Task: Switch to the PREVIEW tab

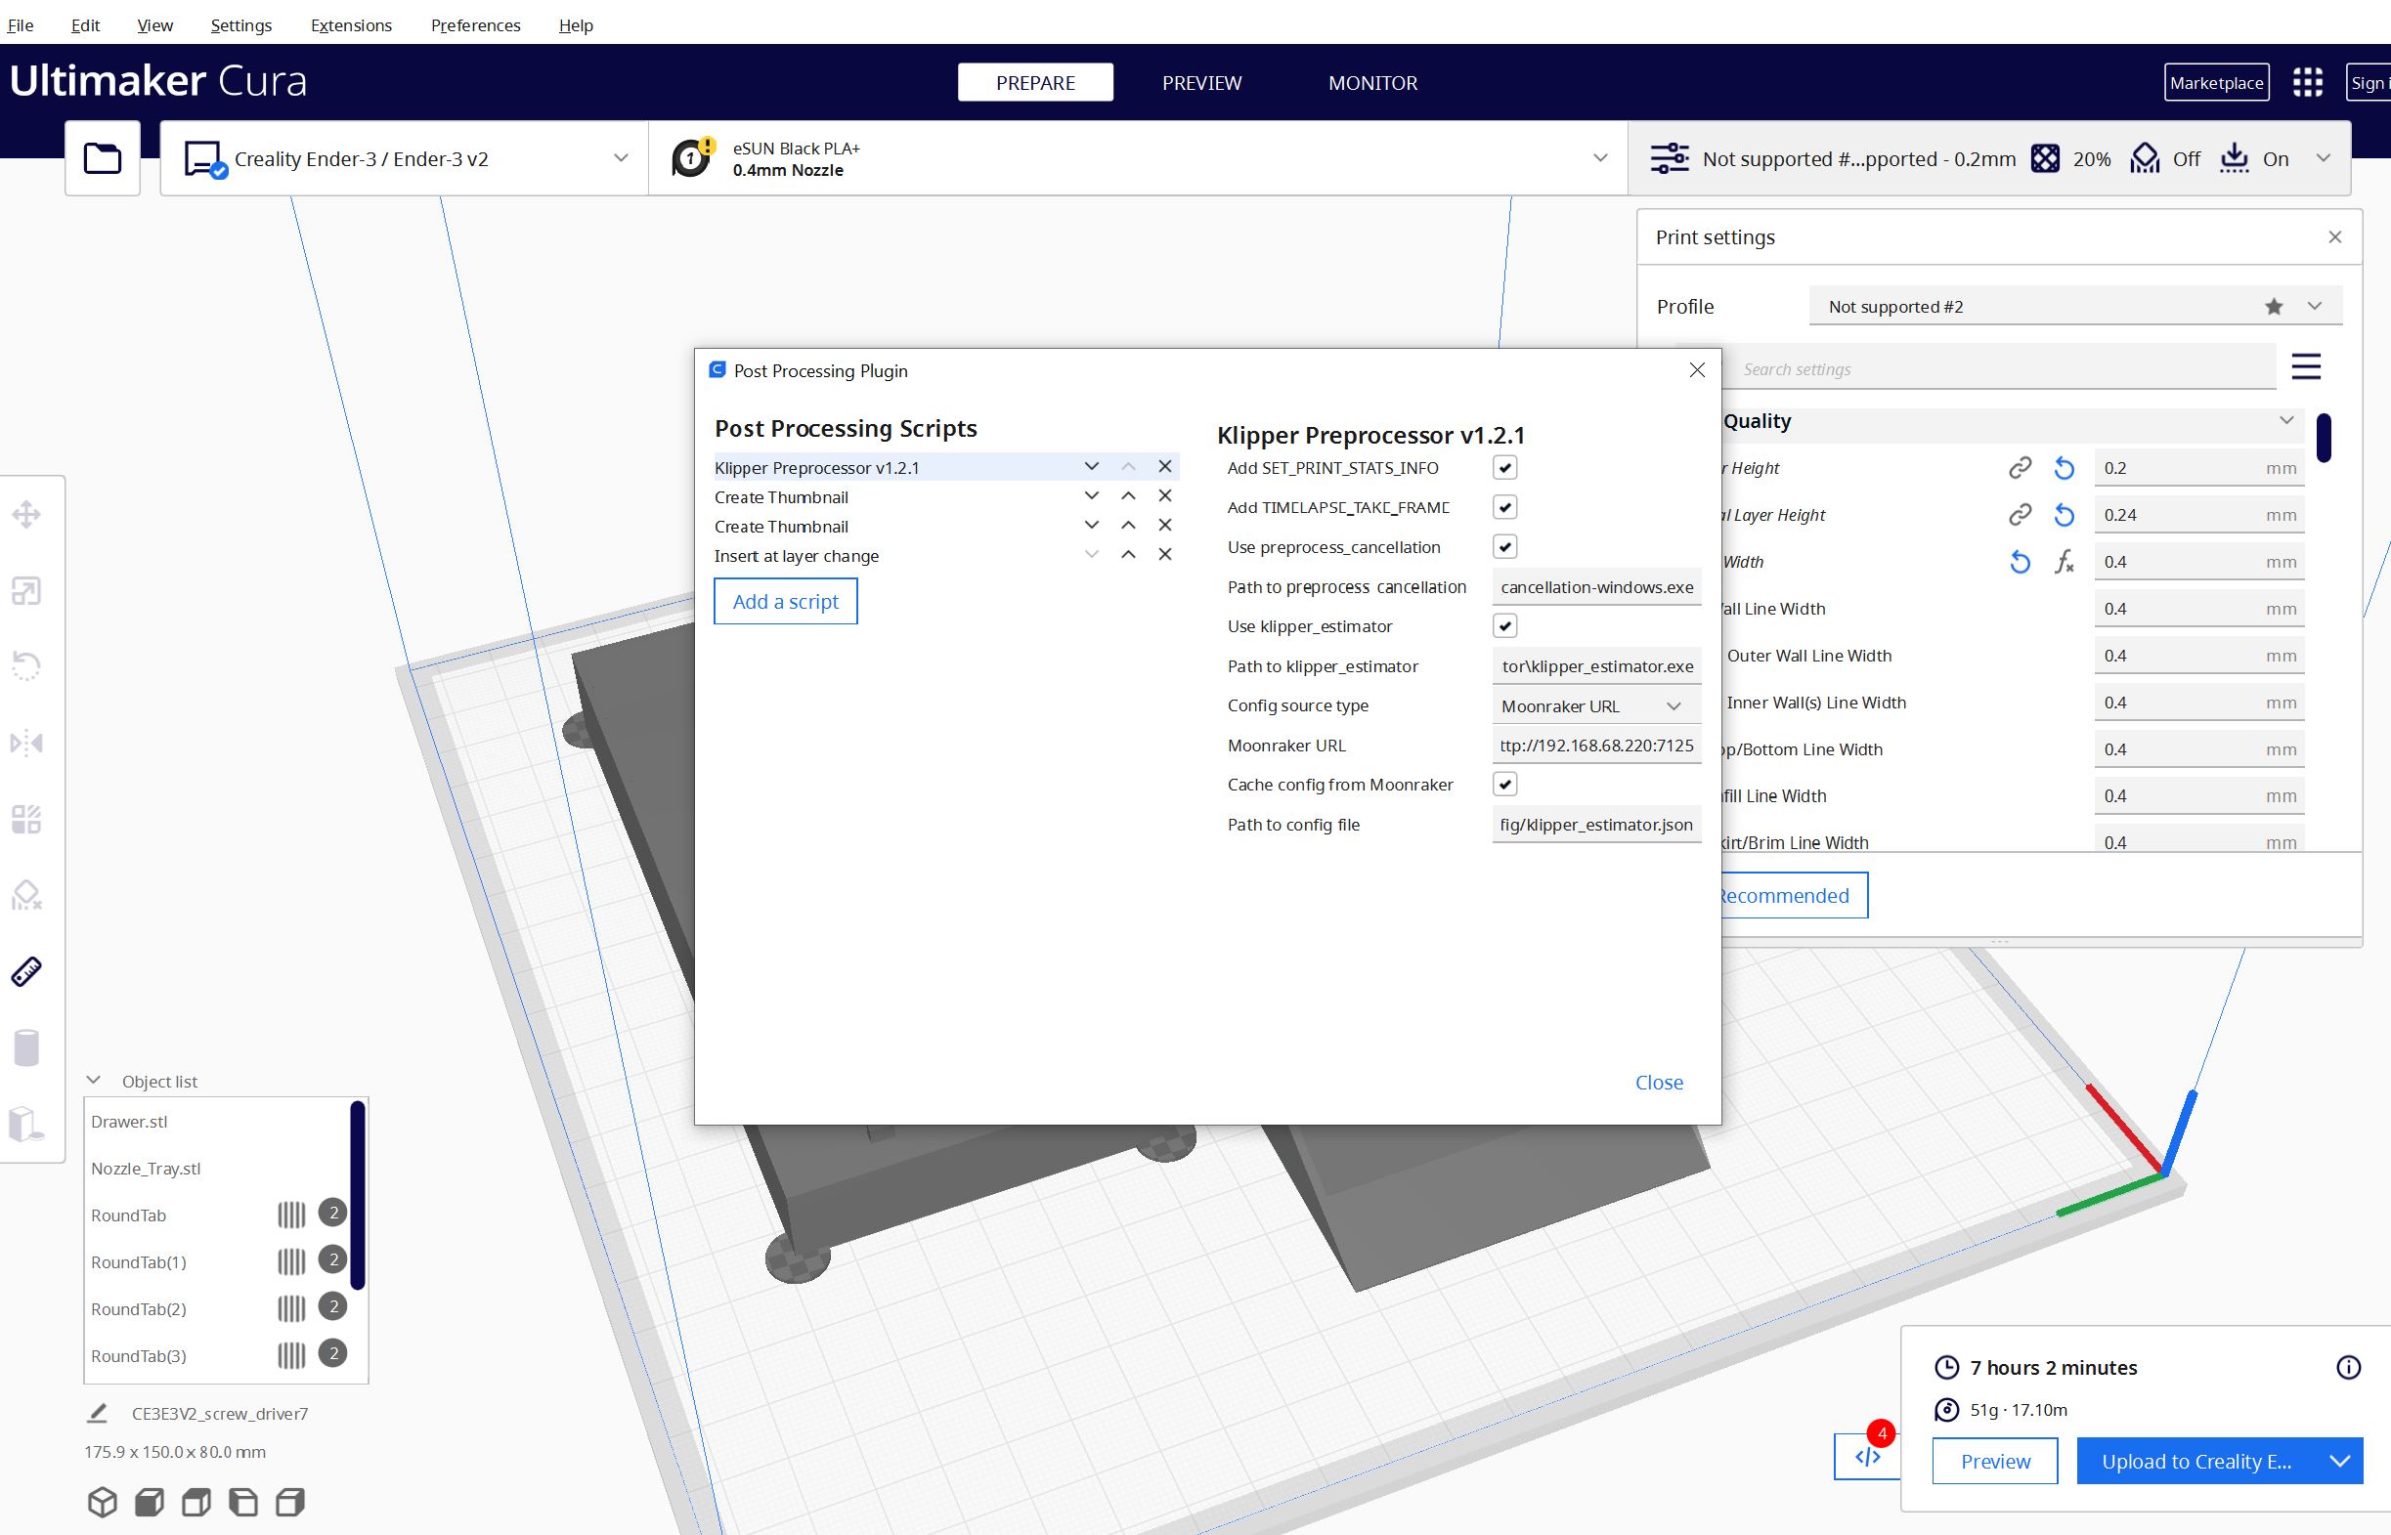Action: click(x=1200, y=83)
